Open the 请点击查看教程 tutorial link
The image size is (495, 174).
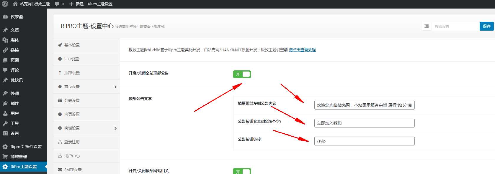pyautogui.click(x=302, y=50)
